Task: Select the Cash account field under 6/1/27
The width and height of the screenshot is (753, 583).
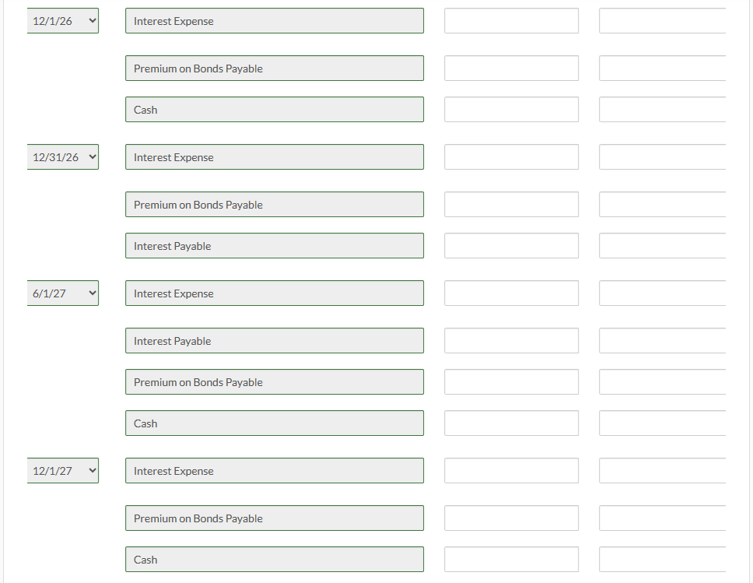Action: click(274, 423)
